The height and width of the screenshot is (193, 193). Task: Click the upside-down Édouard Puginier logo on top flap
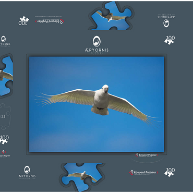coord(50,21)
